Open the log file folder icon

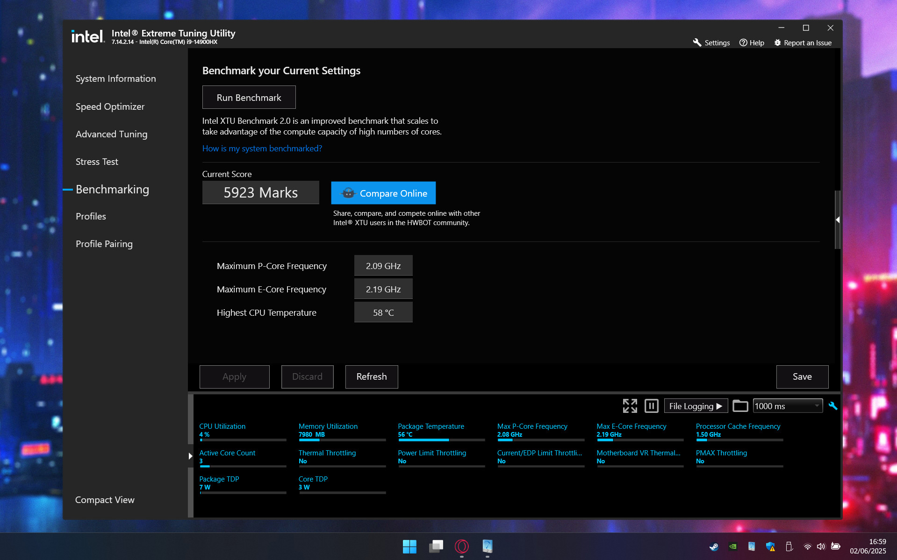pyautogui.click(x=740, y=406)
